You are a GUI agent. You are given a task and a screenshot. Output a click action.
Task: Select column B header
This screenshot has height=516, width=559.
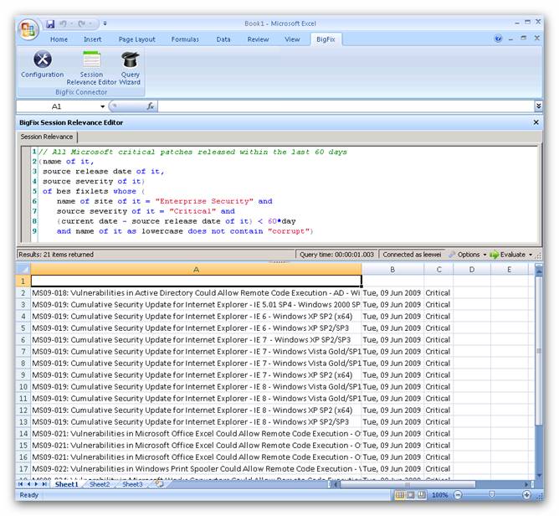[x=392, y=270]
